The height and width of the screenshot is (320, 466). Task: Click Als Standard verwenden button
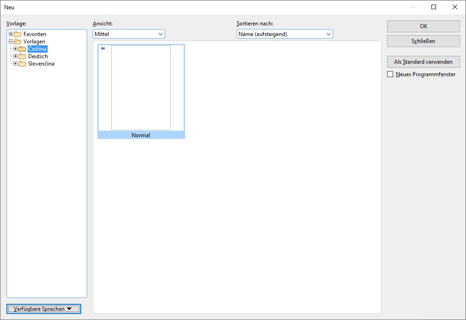(x=423, y=62)
